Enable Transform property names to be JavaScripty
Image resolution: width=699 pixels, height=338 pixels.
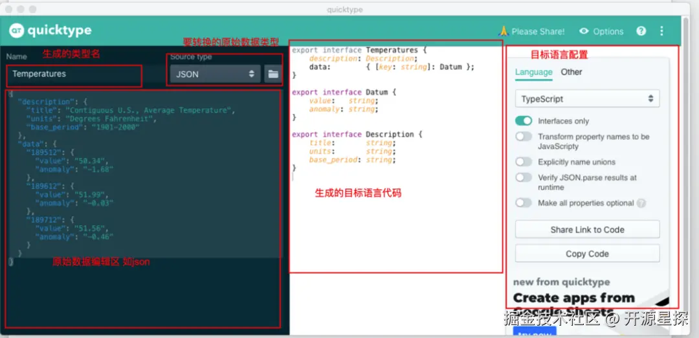[x=524, y=137]
